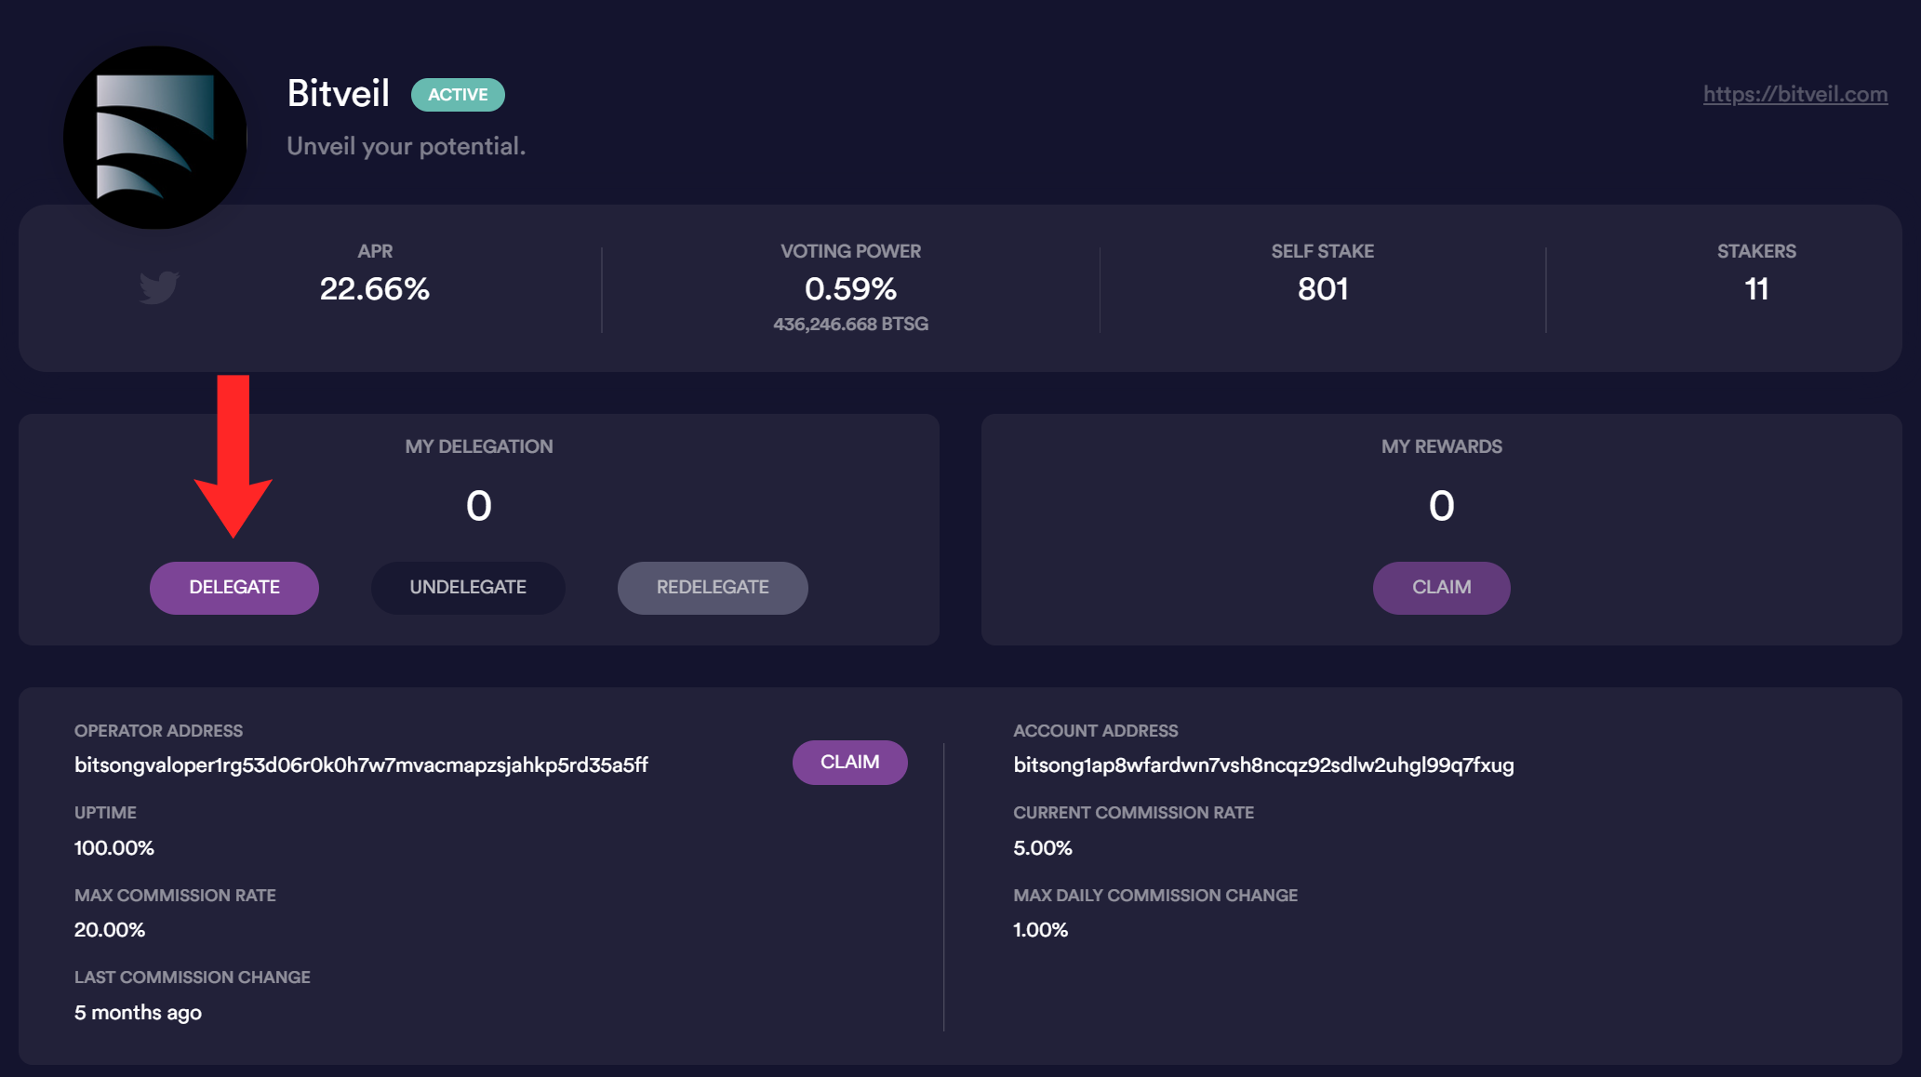Click the purple DELEGATE button

(x=234, y=588)
